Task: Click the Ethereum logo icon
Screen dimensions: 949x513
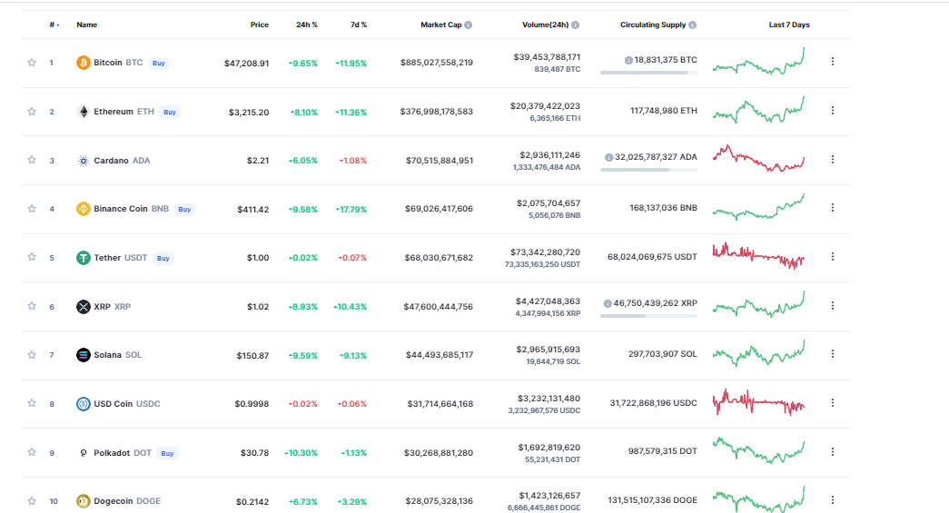Action: pyautogui.click(x=83, y=112)
